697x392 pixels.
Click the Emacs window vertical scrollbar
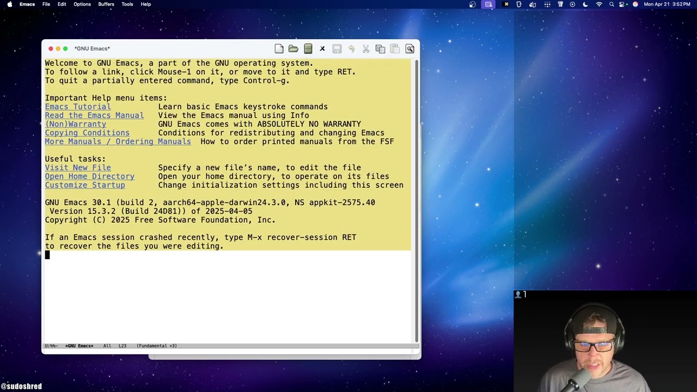pyautogui.click(x=417, y=200)
